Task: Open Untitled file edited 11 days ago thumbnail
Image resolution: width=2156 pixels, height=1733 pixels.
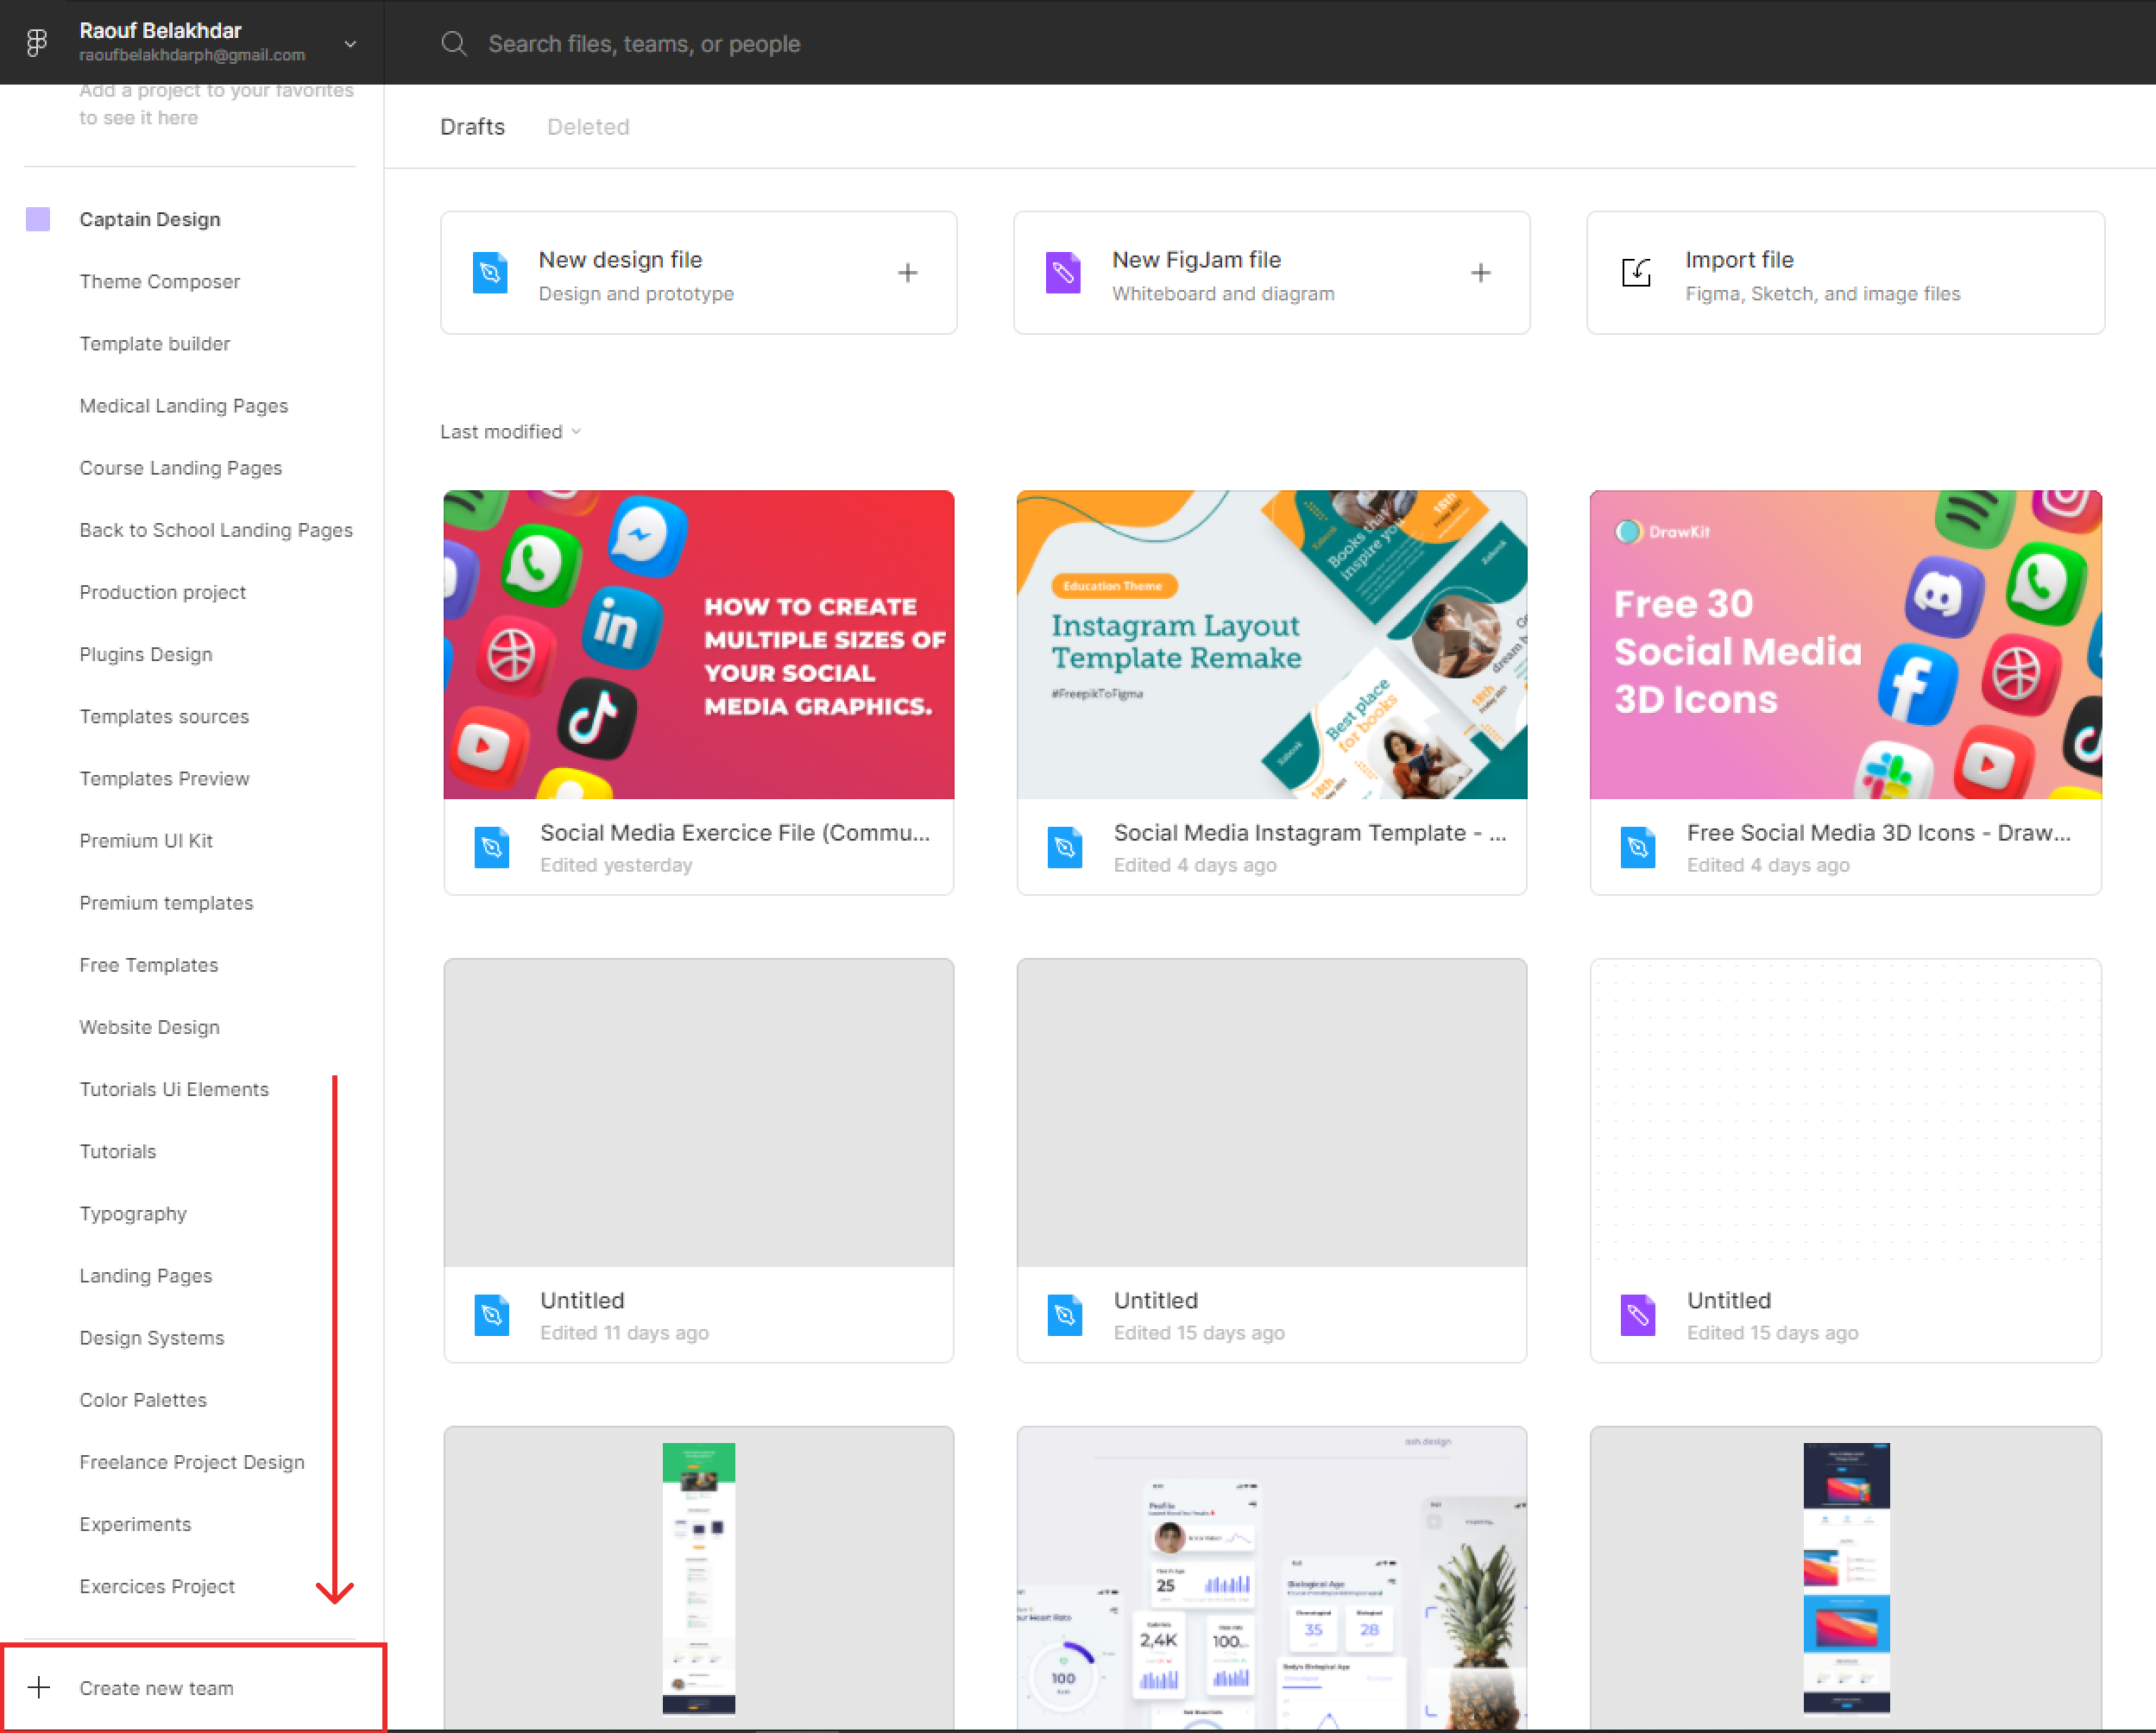Action: [698, 1112]
